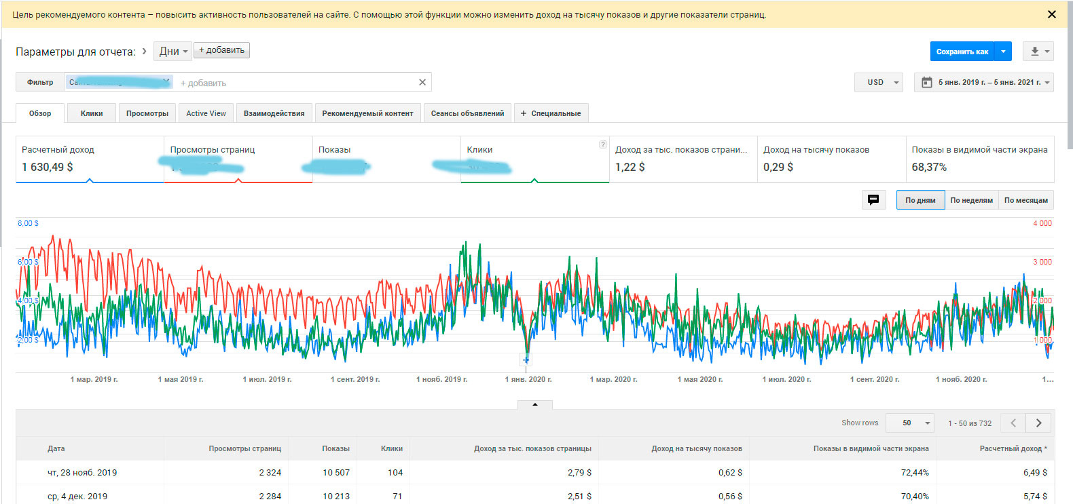Click the + добавить parameter button
Image resolution: width=1073 pixels, height=504 pixels.
[221, 50]
